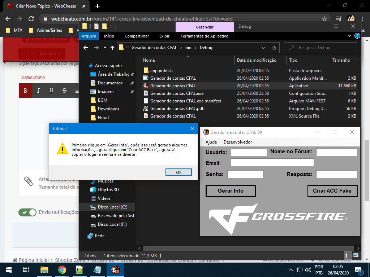Open the Ferramentas de Aplicativo tab
Viewport: 370px width, 277px height.
(205, 36)
